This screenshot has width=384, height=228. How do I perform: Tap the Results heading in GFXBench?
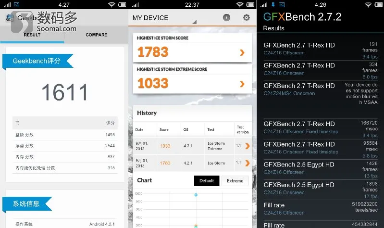(273, 28)
